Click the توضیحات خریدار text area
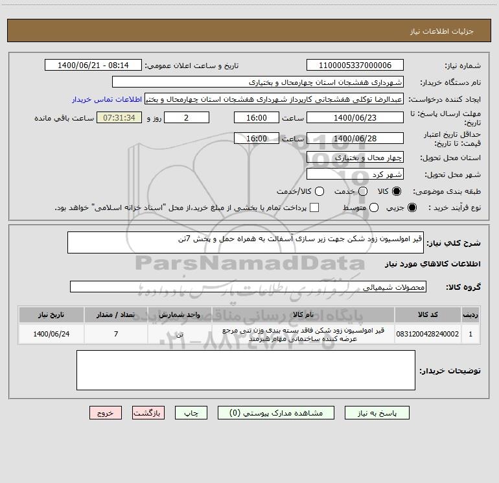Screen dimensions: 499x483 point(246,370)
